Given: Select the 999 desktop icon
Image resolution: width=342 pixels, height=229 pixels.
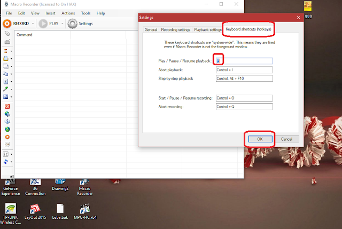Looking at the screenshot, I should 308,10.
